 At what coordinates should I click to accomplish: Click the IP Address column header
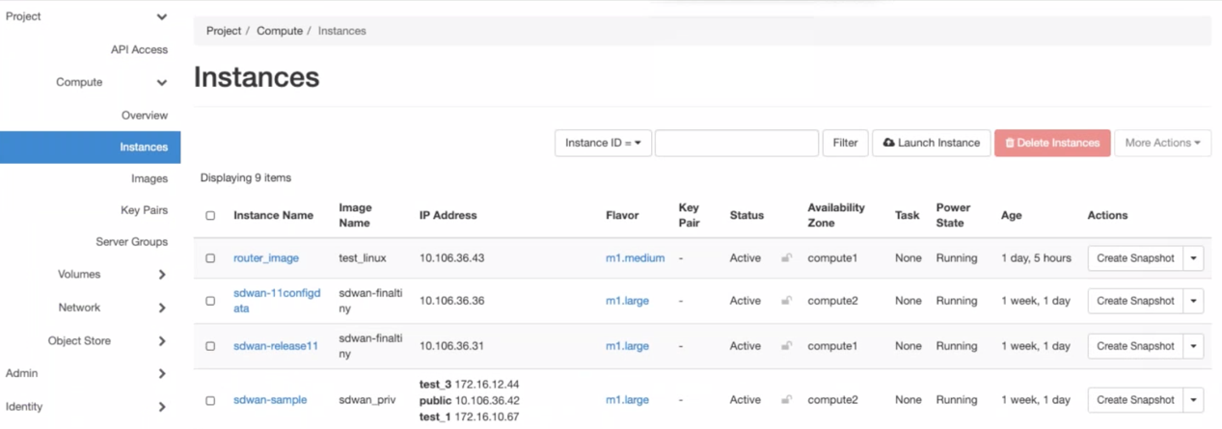(x=448, y=216)
